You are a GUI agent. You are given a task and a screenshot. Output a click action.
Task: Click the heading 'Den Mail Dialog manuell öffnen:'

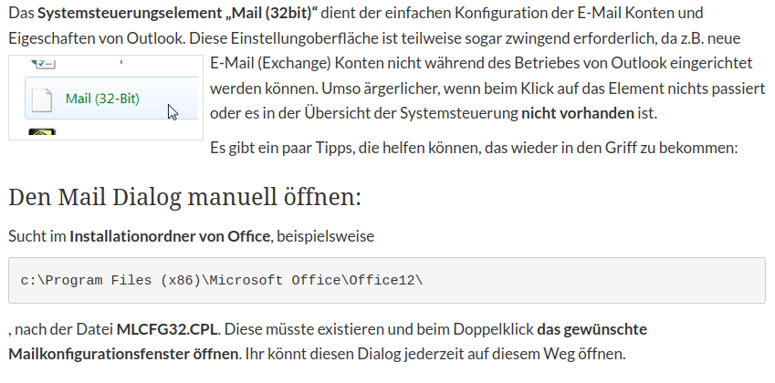185,197
